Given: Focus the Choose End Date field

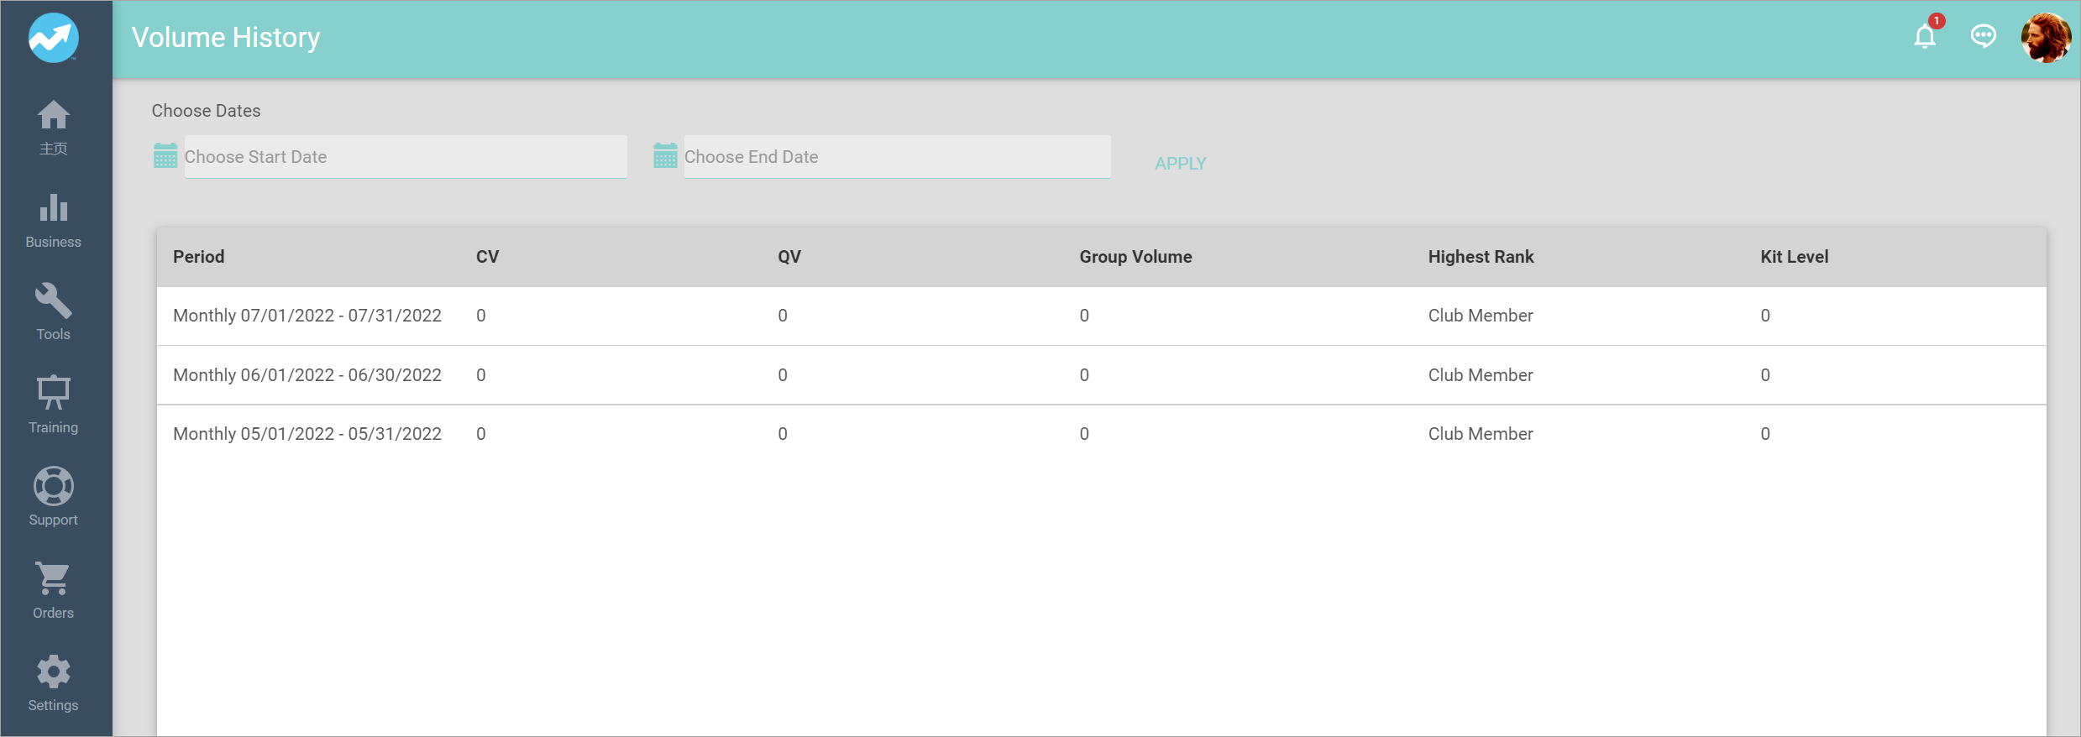Looking at the screenshot, I should click(x=896, y=157).
